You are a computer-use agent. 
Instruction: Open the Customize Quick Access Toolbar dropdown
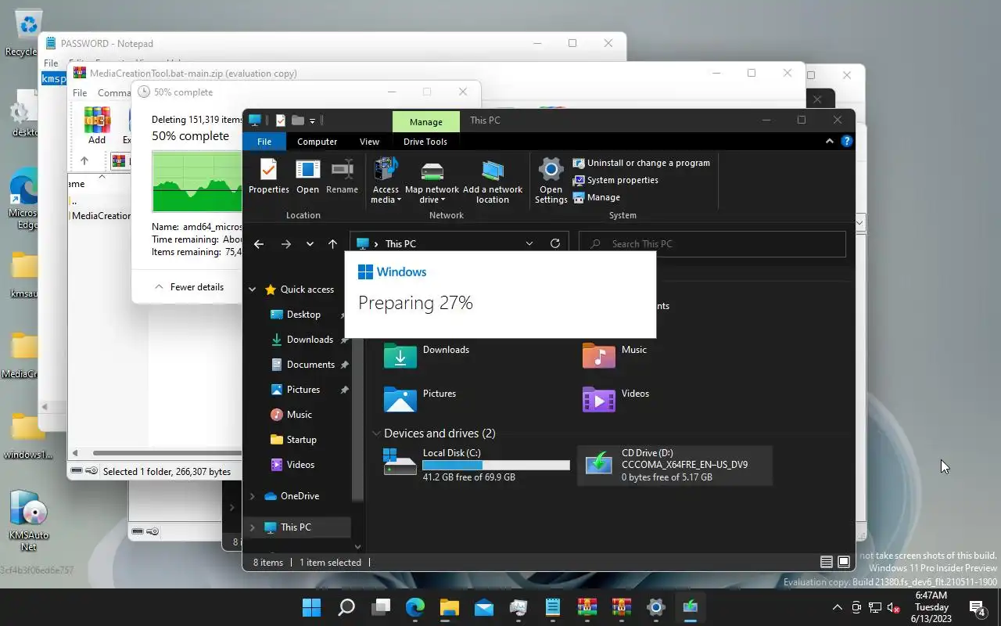pyautogui.click(x=312, y=121)
